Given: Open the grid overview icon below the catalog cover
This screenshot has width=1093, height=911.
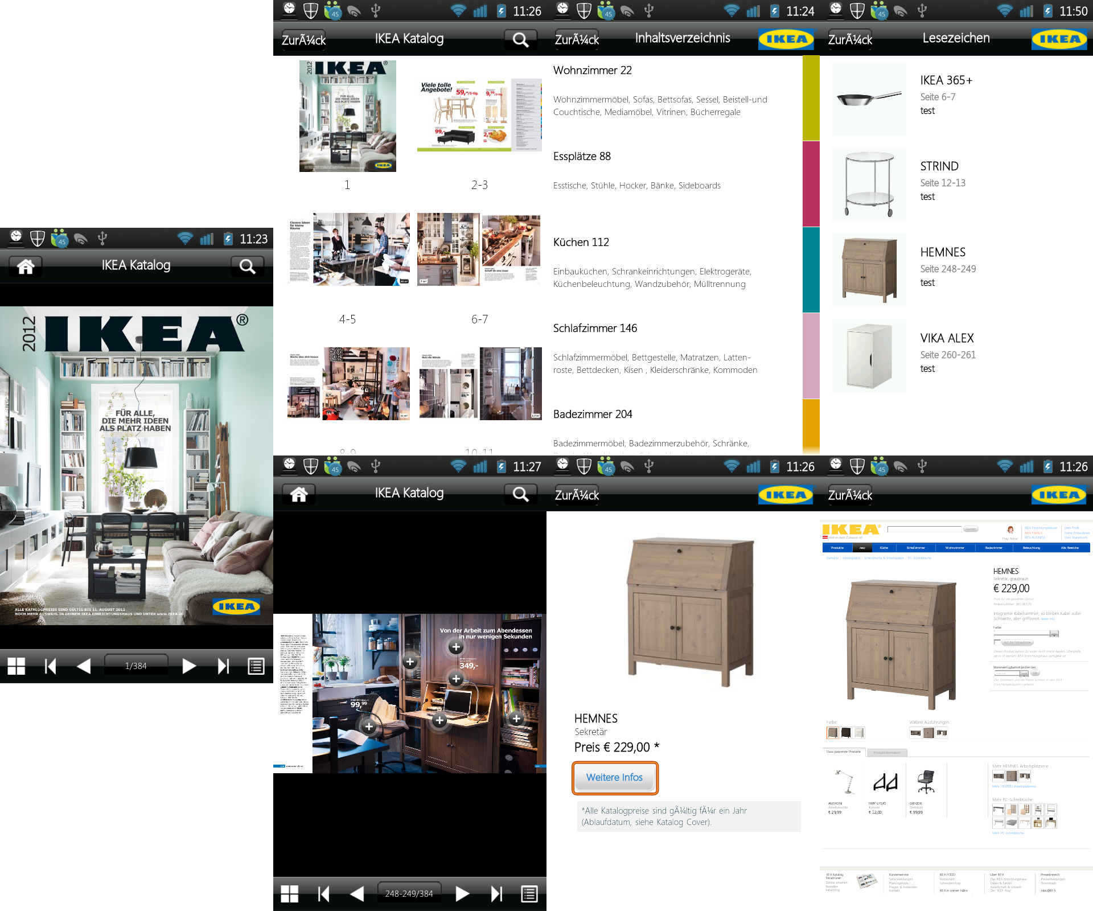Looking at the screenshot, I should (x=17, y=666).
